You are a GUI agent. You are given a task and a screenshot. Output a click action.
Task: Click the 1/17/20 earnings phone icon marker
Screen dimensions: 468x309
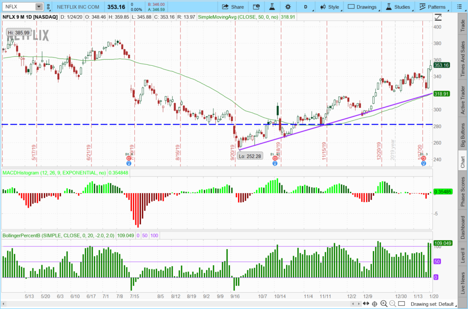click(423, 158)
